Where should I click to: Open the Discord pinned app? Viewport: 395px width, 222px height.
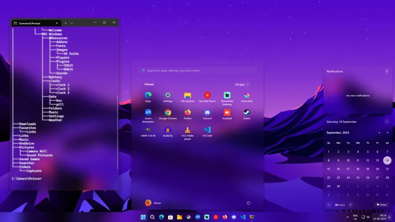(207, 113)
